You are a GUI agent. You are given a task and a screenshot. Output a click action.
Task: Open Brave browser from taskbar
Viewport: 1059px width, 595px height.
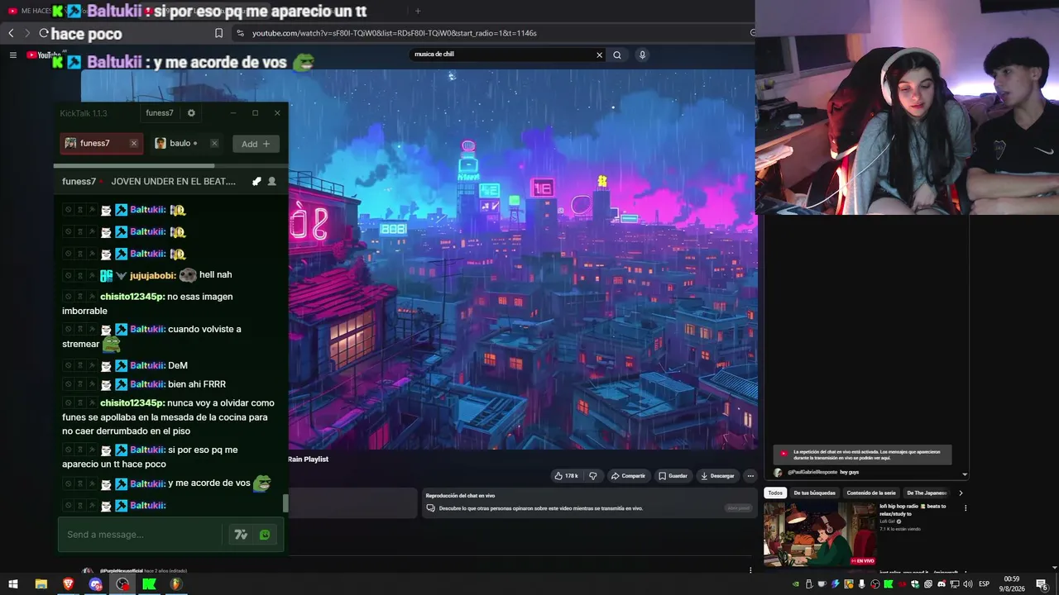point(68,584)
